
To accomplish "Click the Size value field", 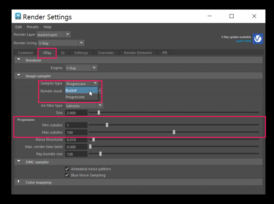I will click(x=76, y=113).
